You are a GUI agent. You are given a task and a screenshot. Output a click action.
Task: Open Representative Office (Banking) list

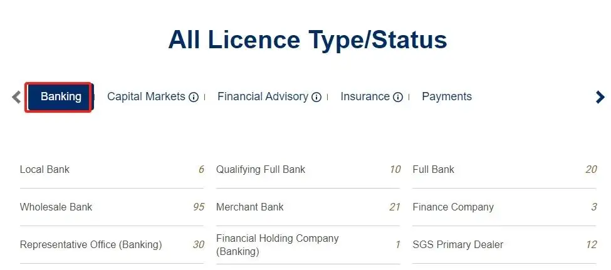pos(91,244)
